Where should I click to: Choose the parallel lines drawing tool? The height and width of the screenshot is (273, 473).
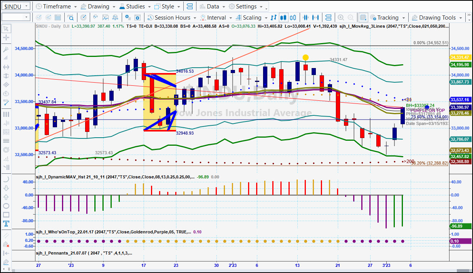click(6, 85)
